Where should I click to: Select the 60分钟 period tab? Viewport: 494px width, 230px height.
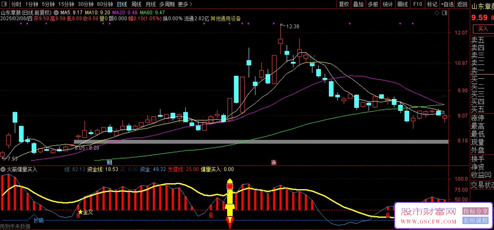pos(105,4)
